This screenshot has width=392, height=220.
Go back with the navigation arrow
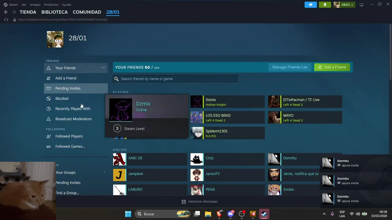pos(6,12)
